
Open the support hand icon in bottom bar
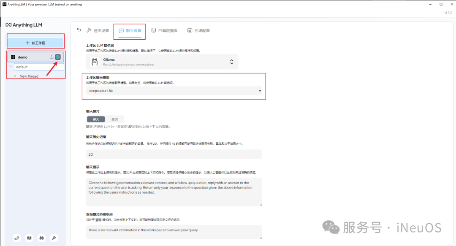(17, 238)
